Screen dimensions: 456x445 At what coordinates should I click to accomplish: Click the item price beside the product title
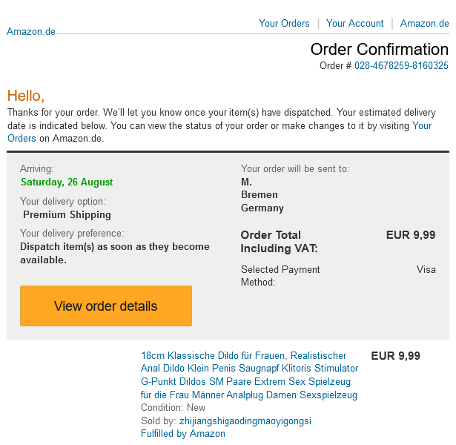click(395, 356)
